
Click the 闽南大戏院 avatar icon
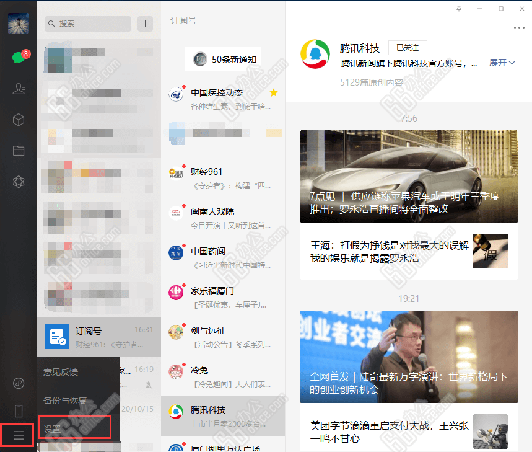pyautogui.click(x=176, y=213)
